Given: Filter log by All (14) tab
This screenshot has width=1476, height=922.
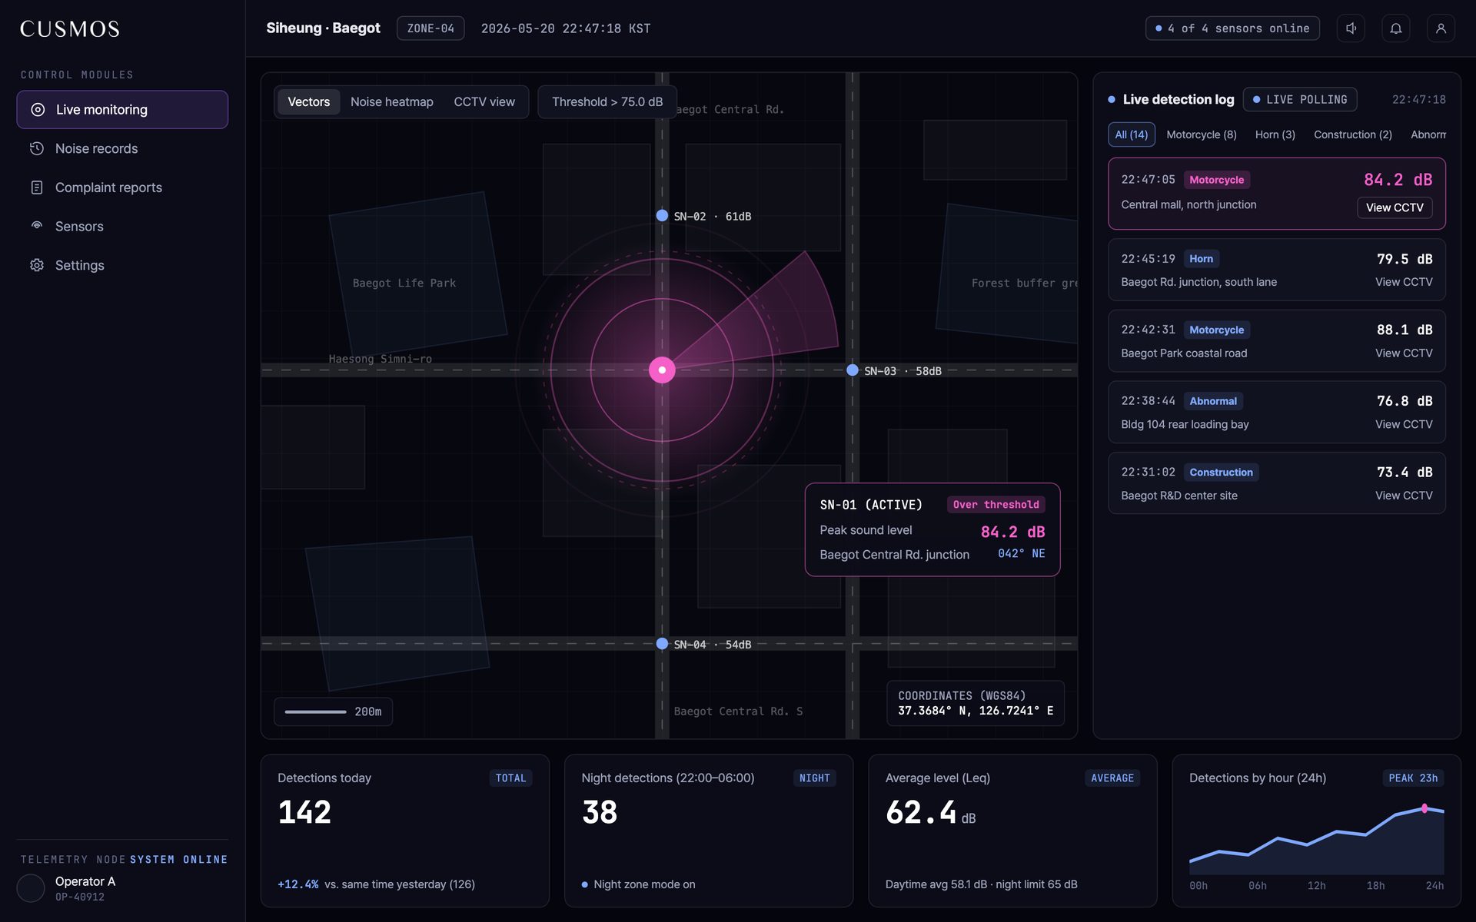Looking at the screenshot, I should point(1132,134).
